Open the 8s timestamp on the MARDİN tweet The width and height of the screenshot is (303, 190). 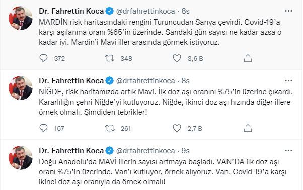tap(186, 11)
